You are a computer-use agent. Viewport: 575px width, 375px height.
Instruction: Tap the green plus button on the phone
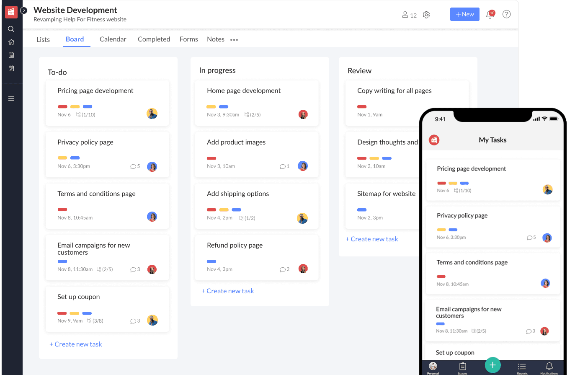pos(492,365)
